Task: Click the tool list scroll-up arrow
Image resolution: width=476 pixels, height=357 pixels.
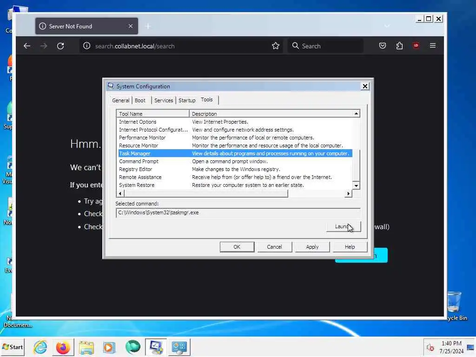Action: point(356,113)
